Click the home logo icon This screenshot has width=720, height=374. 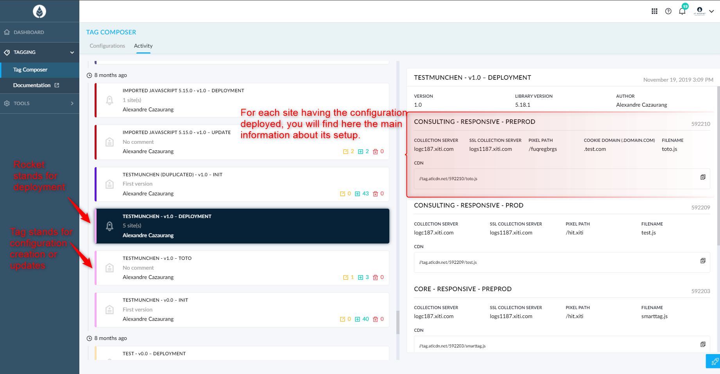(x=39, y=11)
